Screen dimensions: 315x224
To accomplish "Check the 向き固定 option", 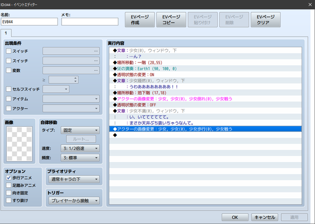I will click(x=8, y=193).
